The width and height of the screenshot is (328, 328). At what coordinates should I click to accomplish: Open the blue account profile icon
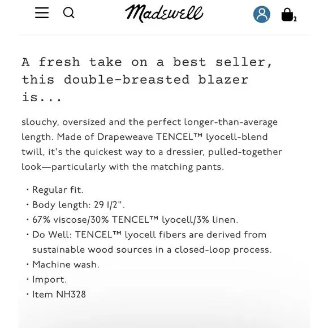tap(261, 14)
